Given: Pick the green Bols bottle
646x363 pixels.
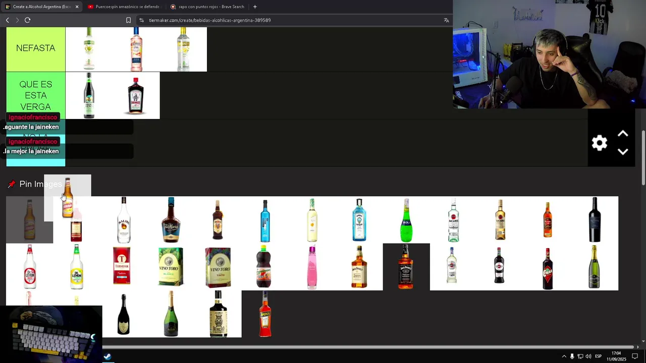Looking at the screenshot, I should 406,220.
